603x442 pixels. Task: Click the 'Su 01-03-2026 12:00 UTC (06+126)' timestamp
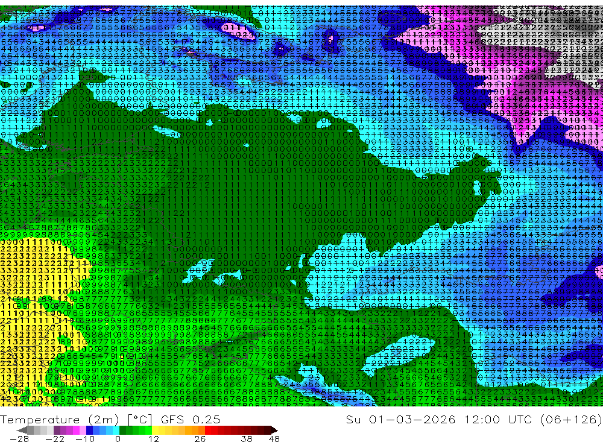coord(474,419)
